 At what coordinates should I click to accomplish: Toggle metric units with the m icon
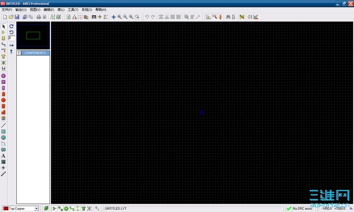[x=94, y=17]
